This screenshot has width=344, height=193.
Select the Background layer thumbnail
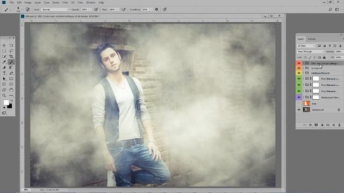306,109
